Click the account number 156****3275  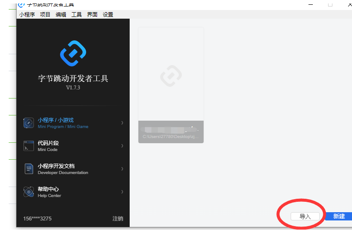coord(37,219)
